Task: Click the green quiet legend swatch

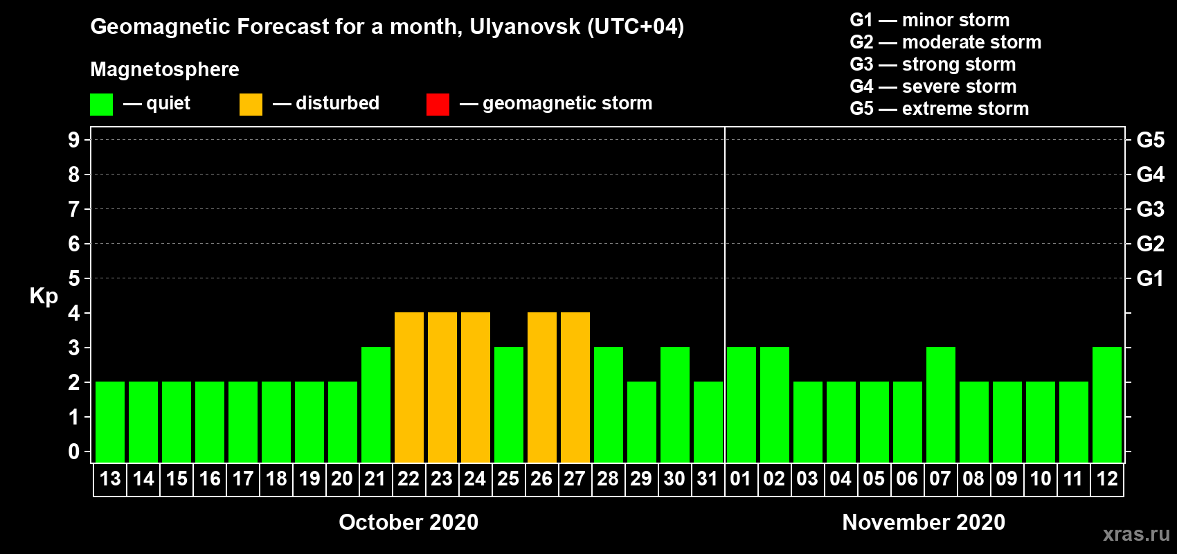Action: pyautogui.click(x=101, y=105)
